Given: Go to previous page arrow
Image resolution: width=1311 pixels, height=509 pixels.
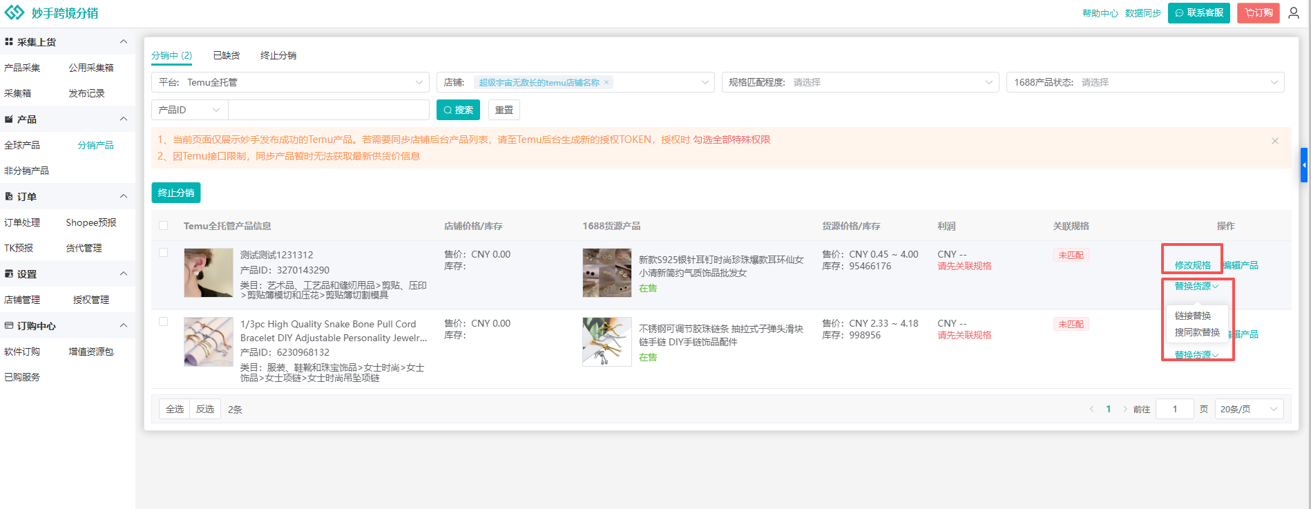Looking at the screenshot, I should pos(1091,409).
